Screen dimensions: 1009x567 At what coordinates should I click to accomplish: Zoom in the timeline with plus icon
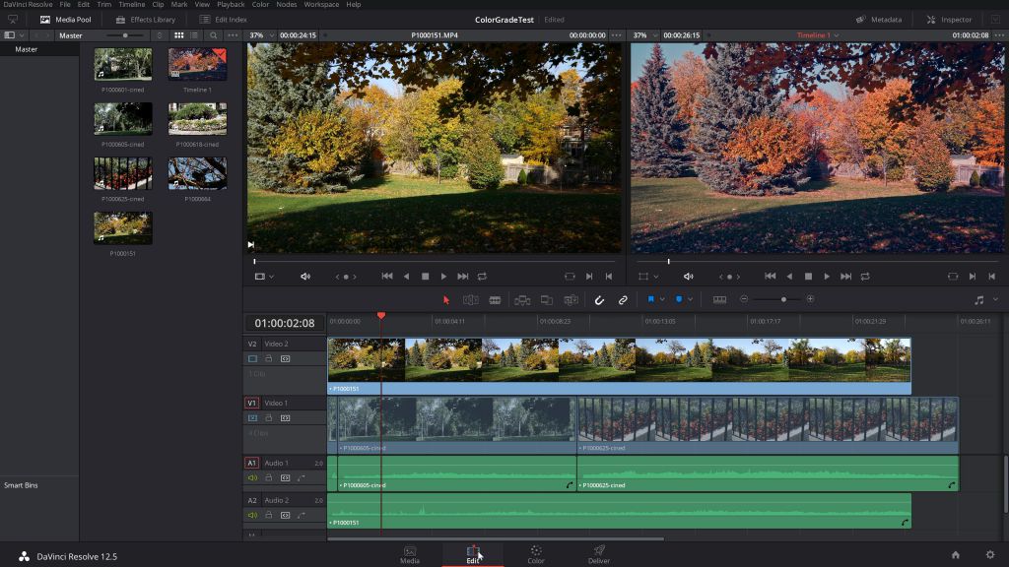[810, 299]
